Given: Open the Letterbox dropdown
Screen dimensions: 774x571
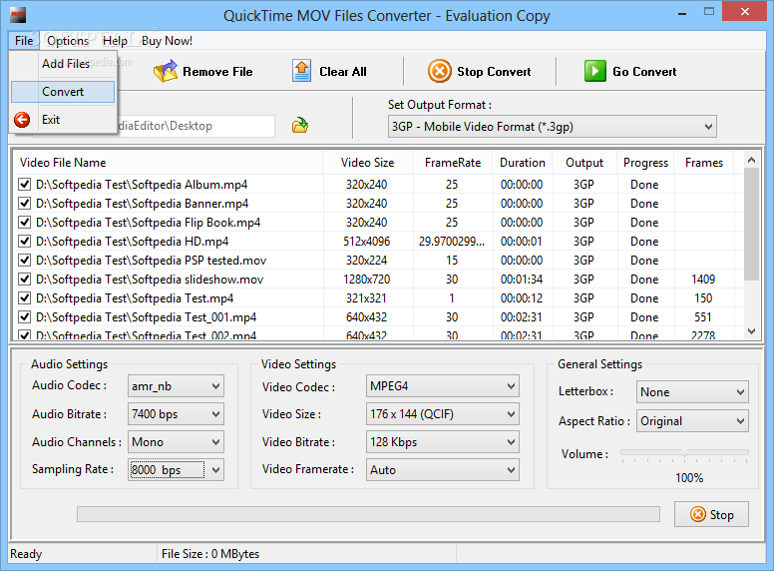Looking at the screenshot, I should pos(692,391).
